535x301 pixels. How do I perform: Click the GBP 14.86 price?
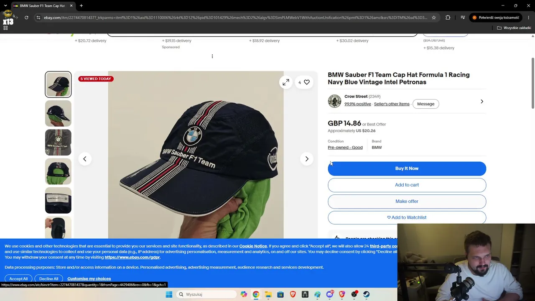[x=344, y=124]
